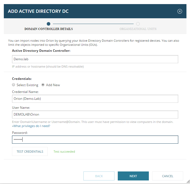Select the Add New credentials radio button
The height and width of the screenshot is (184, 190).
(43, 85)
